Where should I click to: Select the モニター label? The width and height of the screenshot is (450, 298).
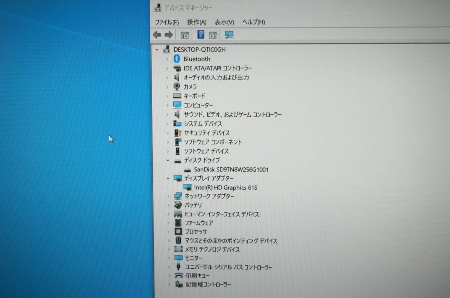[x=193, y=258]
